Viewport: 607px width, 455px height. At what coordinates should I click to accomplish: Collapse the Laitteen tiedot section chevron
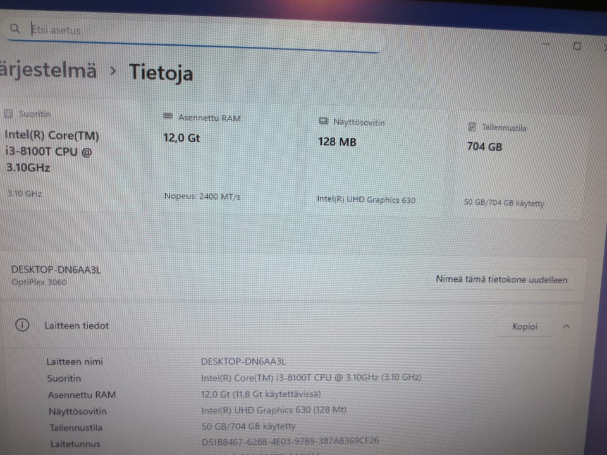pyautogui.click(x=566, y=327)
